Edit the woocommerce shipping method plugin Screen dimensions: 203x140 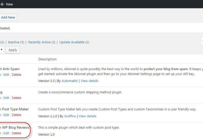(6, 98)
